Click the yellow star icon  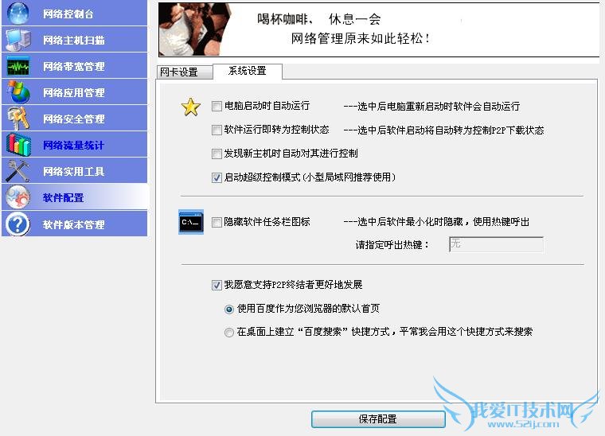[x=191, y=107]
